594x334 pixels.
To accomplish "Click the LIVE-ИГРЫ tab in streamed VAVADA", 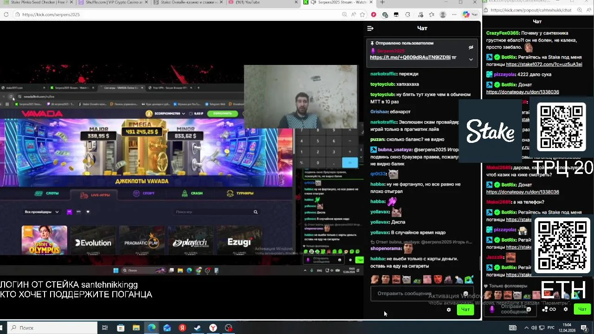I will [96, 195].
